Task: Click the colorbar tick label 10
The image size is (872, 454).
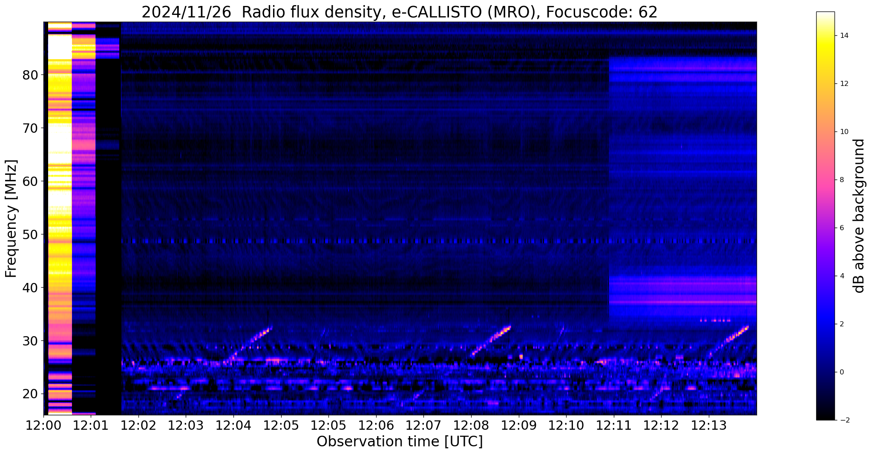Action: coord(843,132)
